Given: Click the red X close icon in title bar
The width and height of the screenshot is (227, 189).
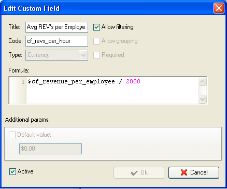Looking at the screenshot, I should point(219,8).
